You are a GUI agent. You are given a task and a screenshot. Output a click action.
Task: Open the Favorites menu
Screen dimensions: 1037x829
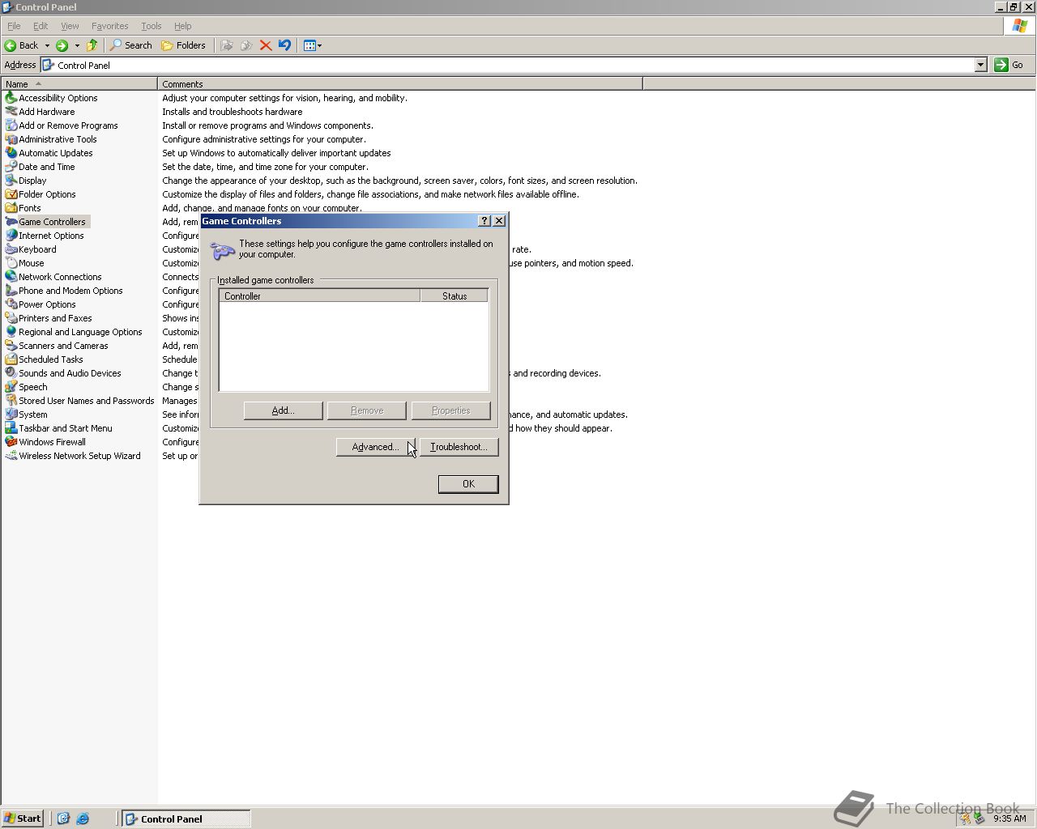[x=110, y=26]
